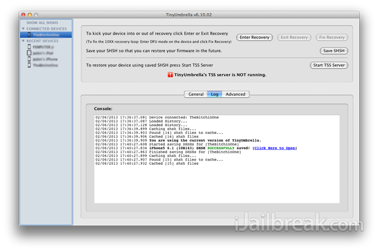
Task: Start the TSS Server
Action: 329,65
